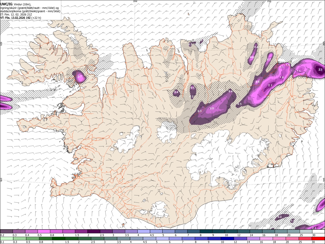Pick the light pink bottom legend swatch at 16

pyautogui.click(x=266, y=238)
